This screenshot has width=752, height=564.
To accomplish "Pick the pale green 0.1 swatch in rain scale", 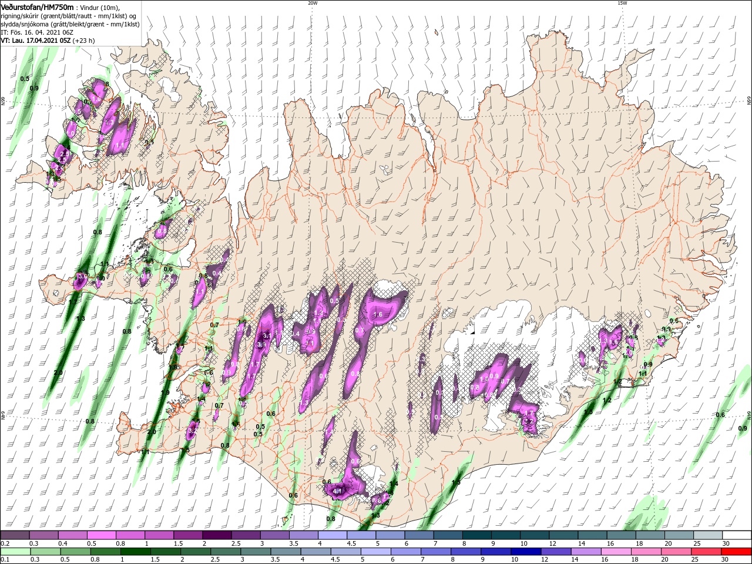I will 15,552.
